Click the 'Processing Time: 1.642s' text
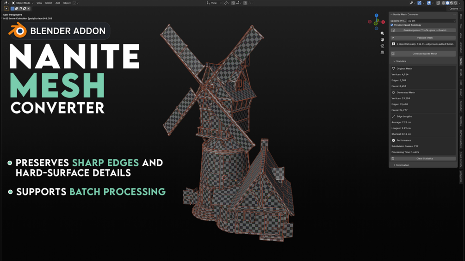Viewport: 465px width, 261px height. coord(405,152)
